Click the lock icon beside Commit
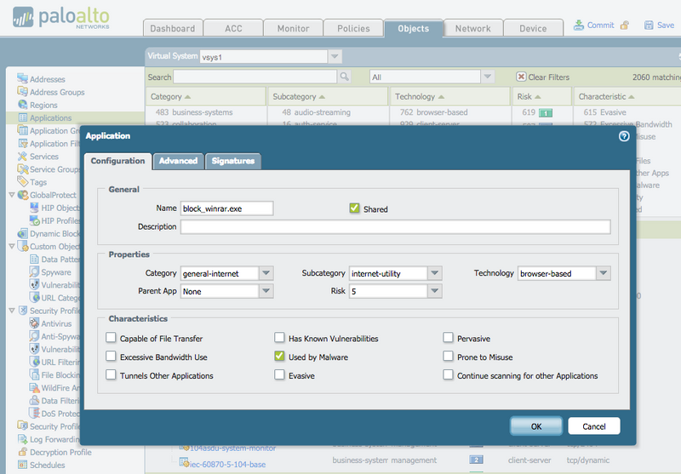681x474 pixels. [625, 26]
